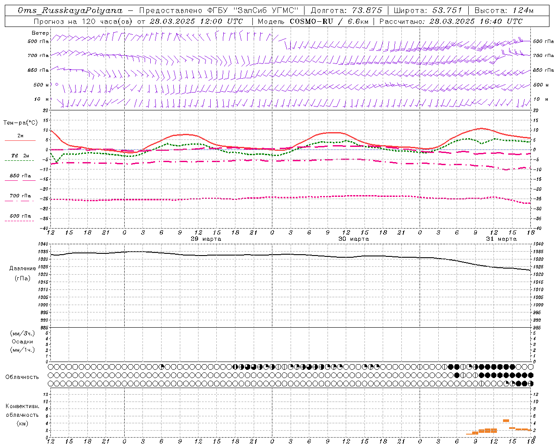Select the 10 м wind level label on right
This screenshot has height=445, width=556.
[x=540, y=100]
